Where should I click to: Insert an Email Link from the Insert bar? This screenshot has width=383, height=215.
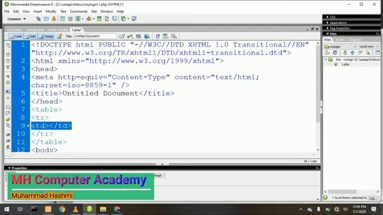[x=46, y=19]
